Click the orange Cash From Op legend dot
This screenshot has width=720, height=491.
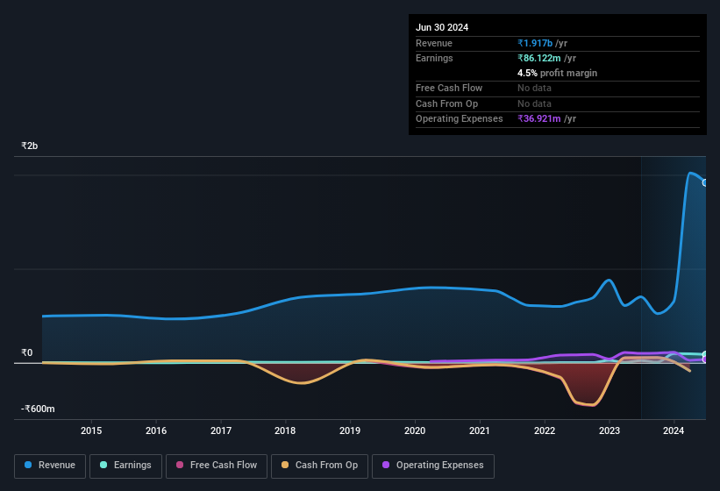[285, 465]
